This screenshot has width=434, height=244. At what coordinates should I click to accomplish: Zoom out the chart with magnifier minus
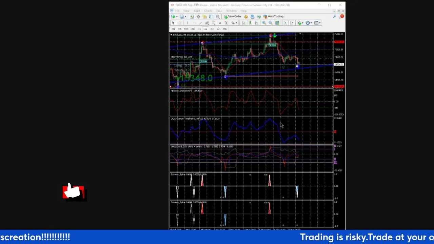[271, 23]
